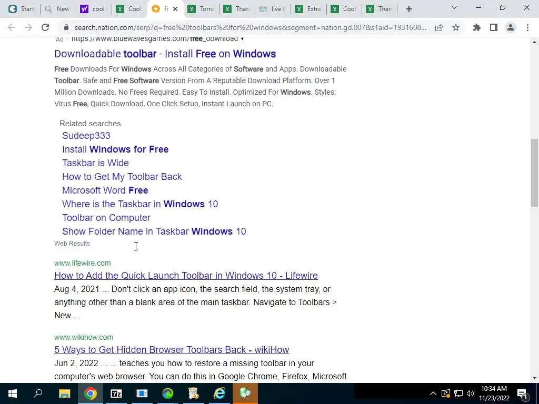Open the Chrome profile avatar
The width and height of the screenshot is (539, 404).
511,27
